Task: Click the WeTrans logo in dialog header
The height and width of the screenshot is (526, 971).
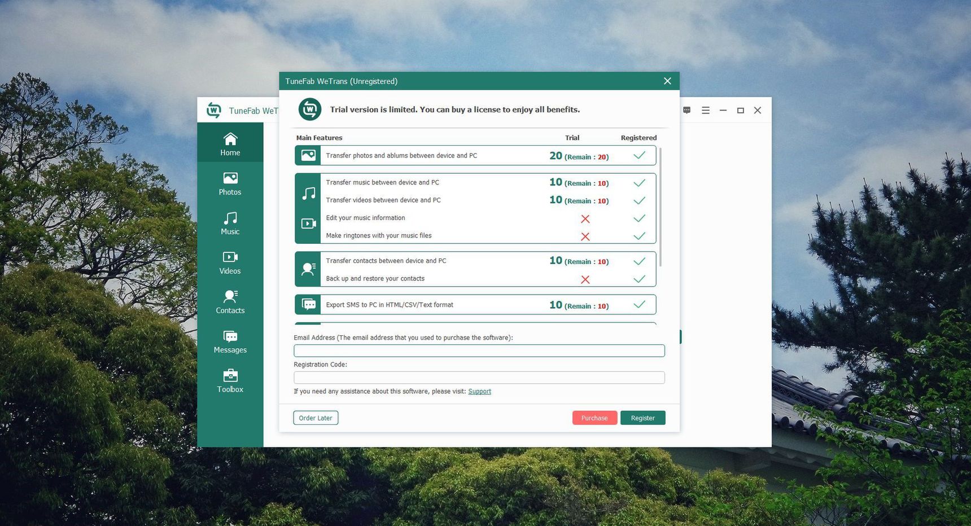Action: click(x=310, y=109)
